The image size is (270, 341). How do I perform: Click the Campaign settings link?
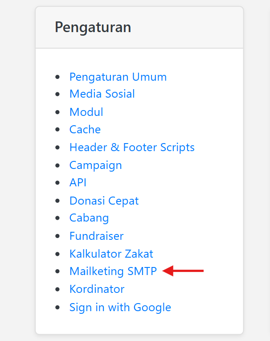(x=95, y=165)
